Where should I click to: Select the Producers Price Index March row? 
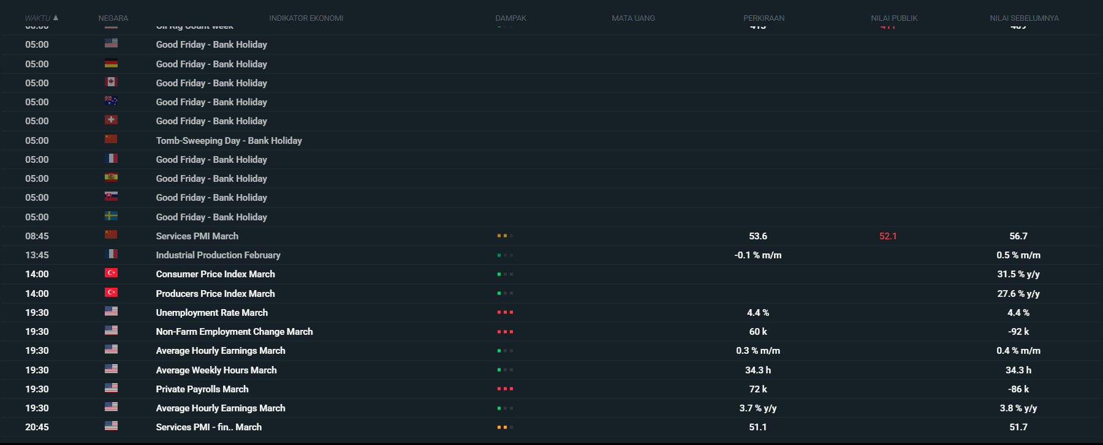(x=215, y=294)
